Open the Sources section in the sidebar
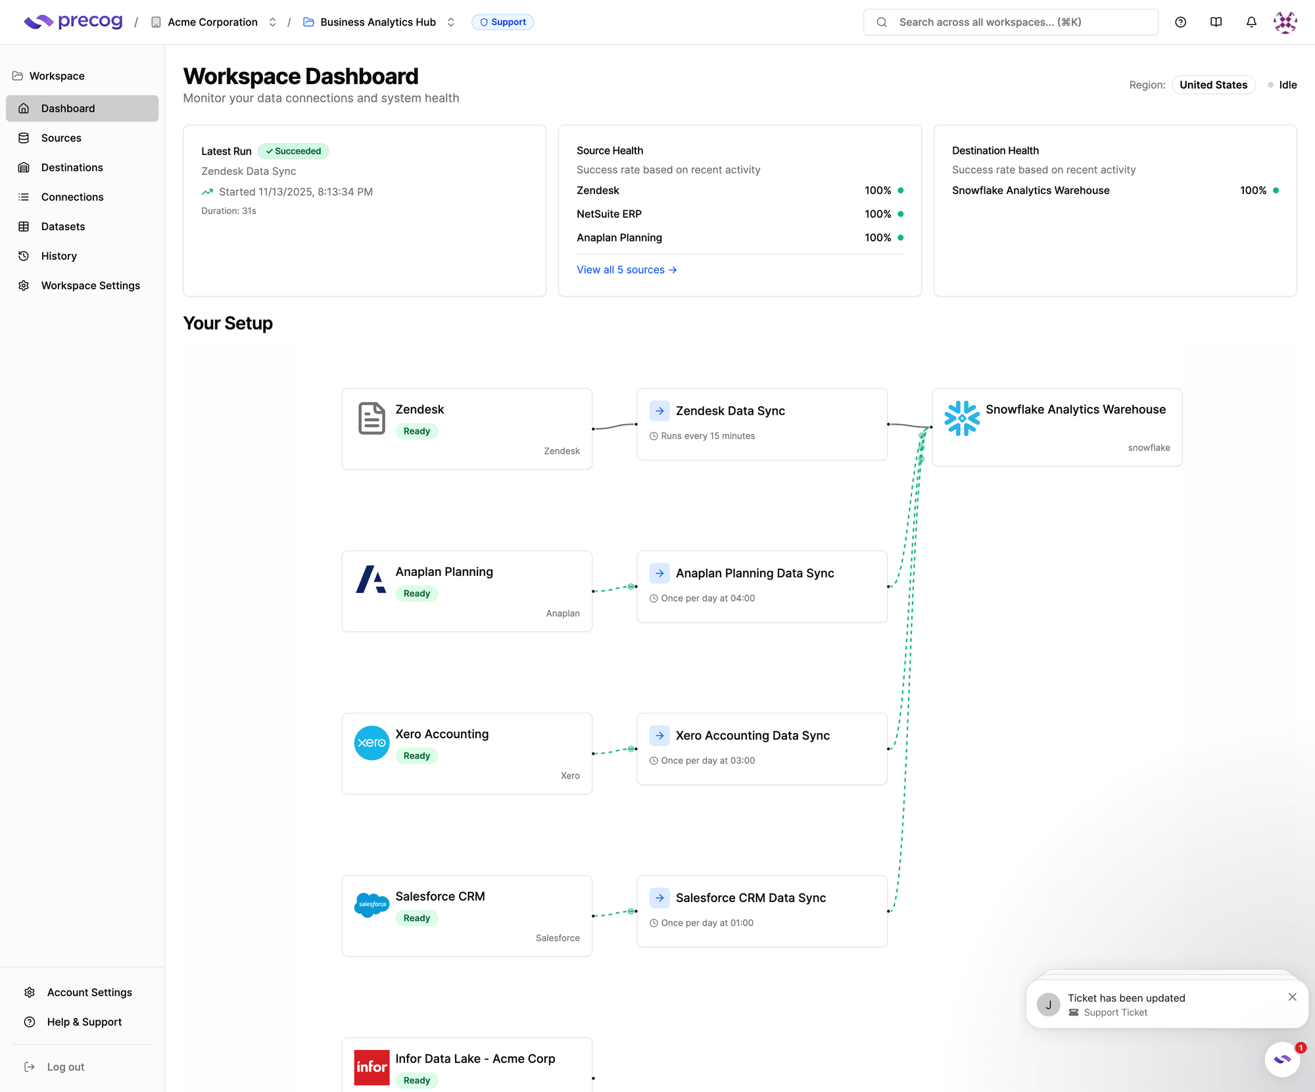Image resolution: width=1315 pixels, height=1092 pixels. tap(61, 137)
